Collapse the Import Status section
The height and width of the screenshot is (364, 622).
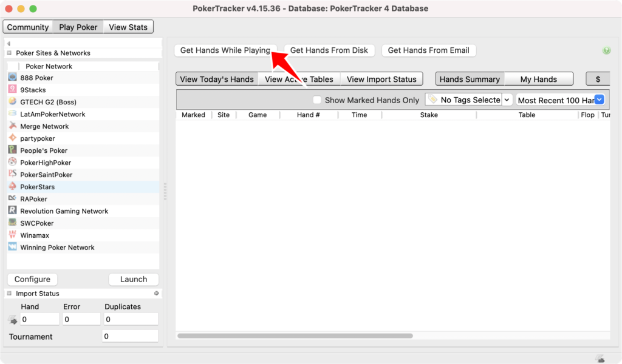[x=9, y=293]
